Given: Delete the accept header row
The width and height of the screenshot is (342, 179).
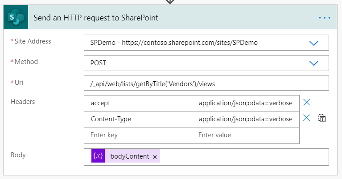Looking at the screenshot, I should 307,103.
